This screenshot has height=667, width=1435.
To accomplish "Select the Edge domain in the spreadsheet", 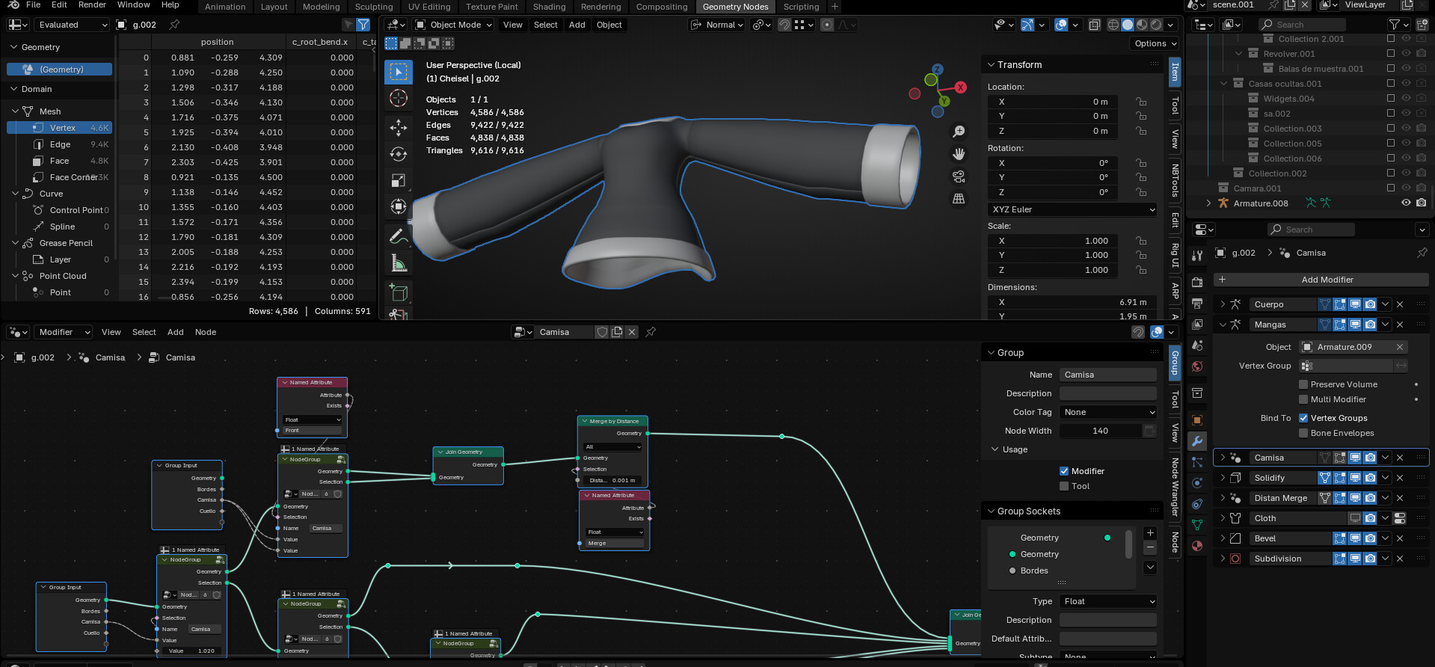I will 60,144.
